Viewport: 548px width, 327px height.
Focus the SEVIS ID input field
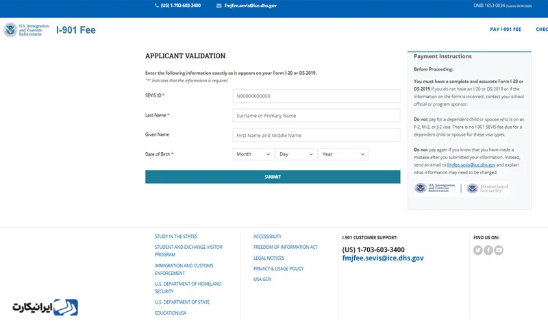(x=316, y=96)
